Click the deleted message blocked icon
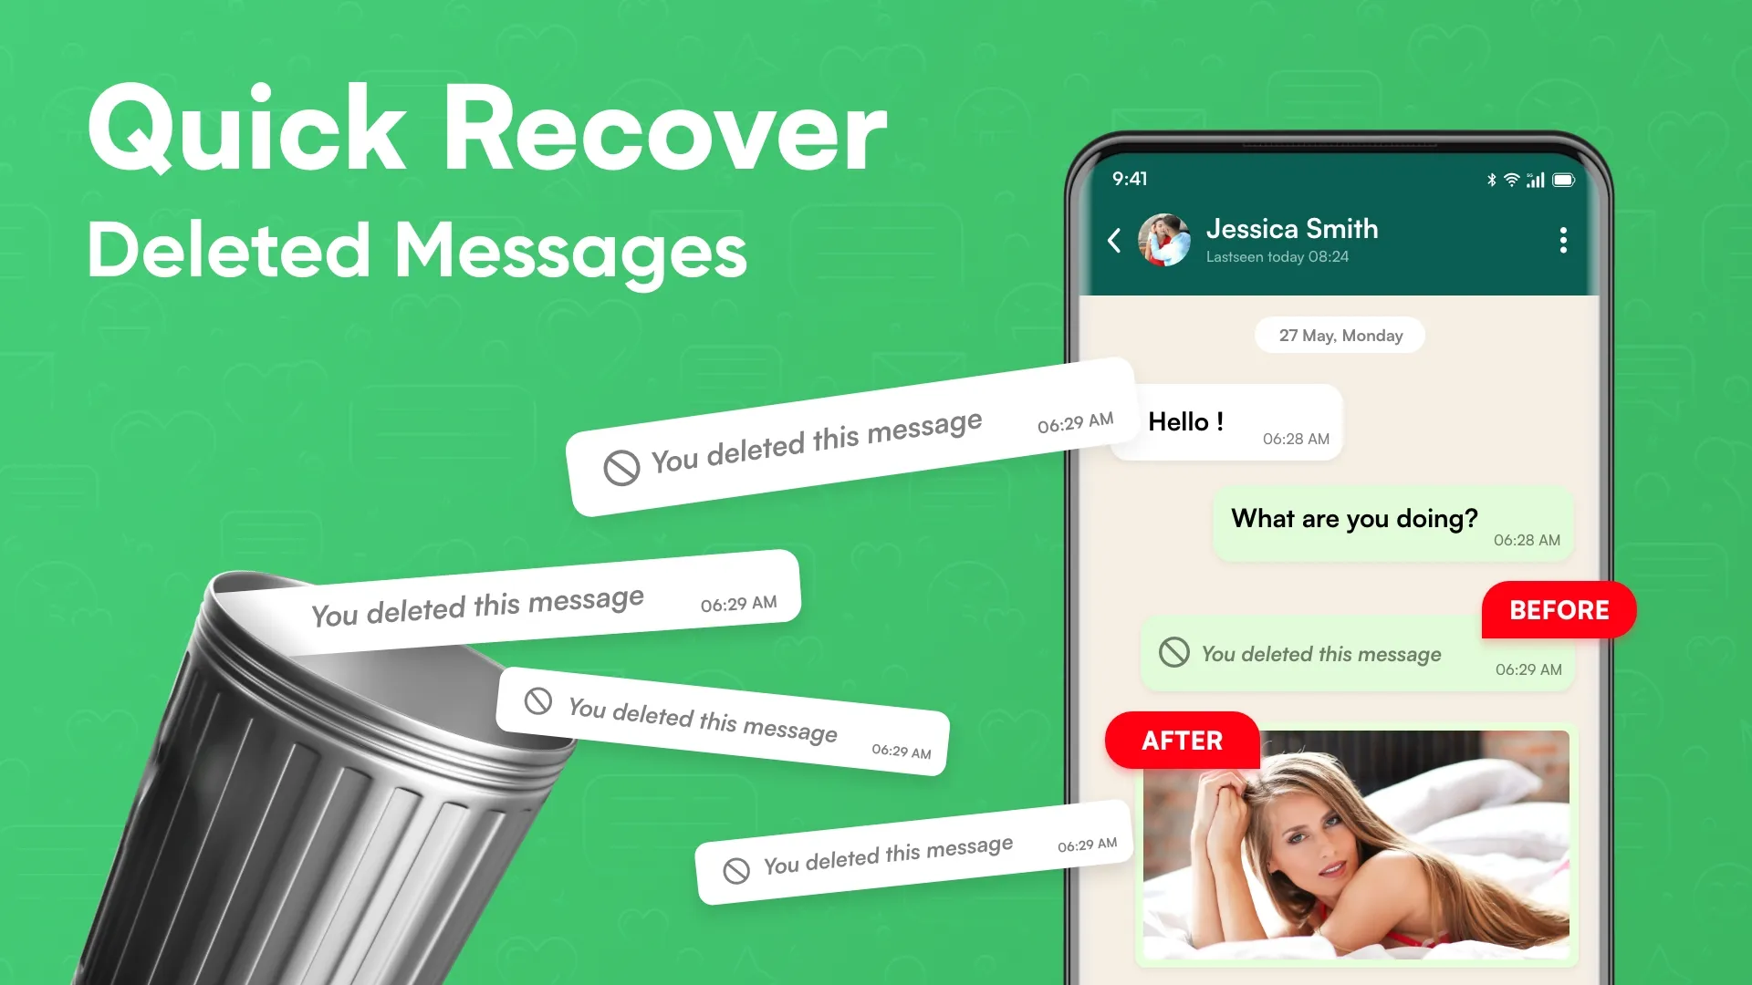The width and height of the screenshot is (1752, 985). [x=1175, y=653]
